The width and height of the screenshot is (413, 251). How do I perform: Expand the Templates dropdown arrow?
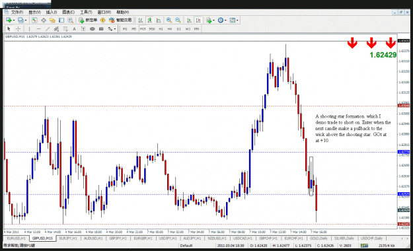(x=237, y=20)
